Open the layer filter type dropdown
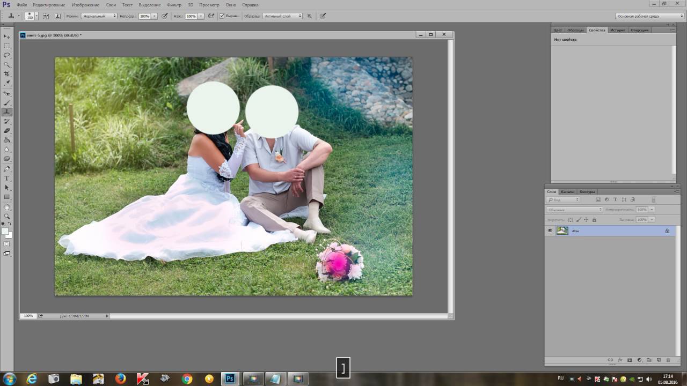The image size is (687, 386). [x=563, y=200]
